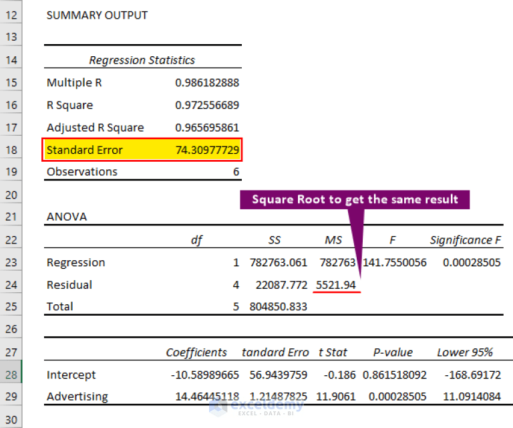Select the Coefficients column header
Image resolution: width=513 pixels, height=428 pixels.
pyautogui.click(x=196, y=352)
